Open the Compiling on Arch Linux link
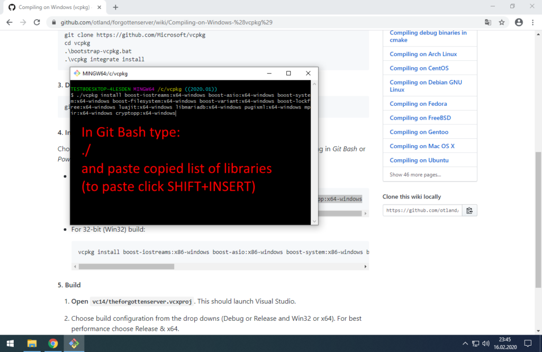The height and width of the screenshot is (352, 542). (x=423, y=54)
